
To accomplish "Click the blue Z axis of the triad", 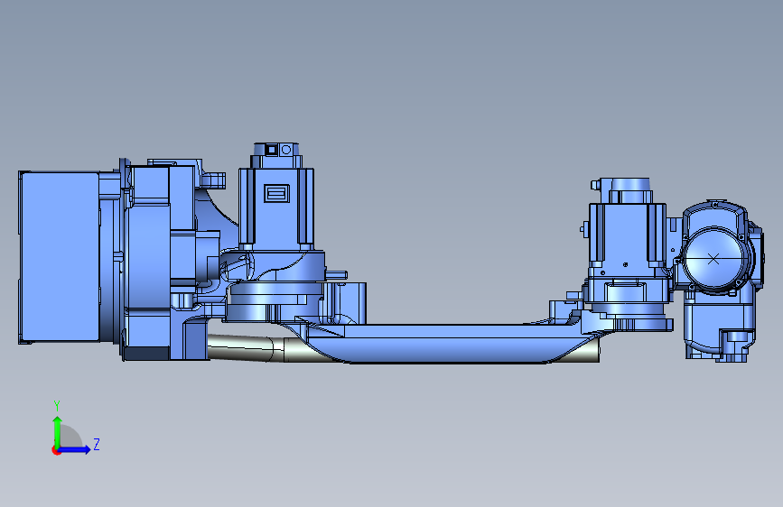I will [x=75, y=449].
